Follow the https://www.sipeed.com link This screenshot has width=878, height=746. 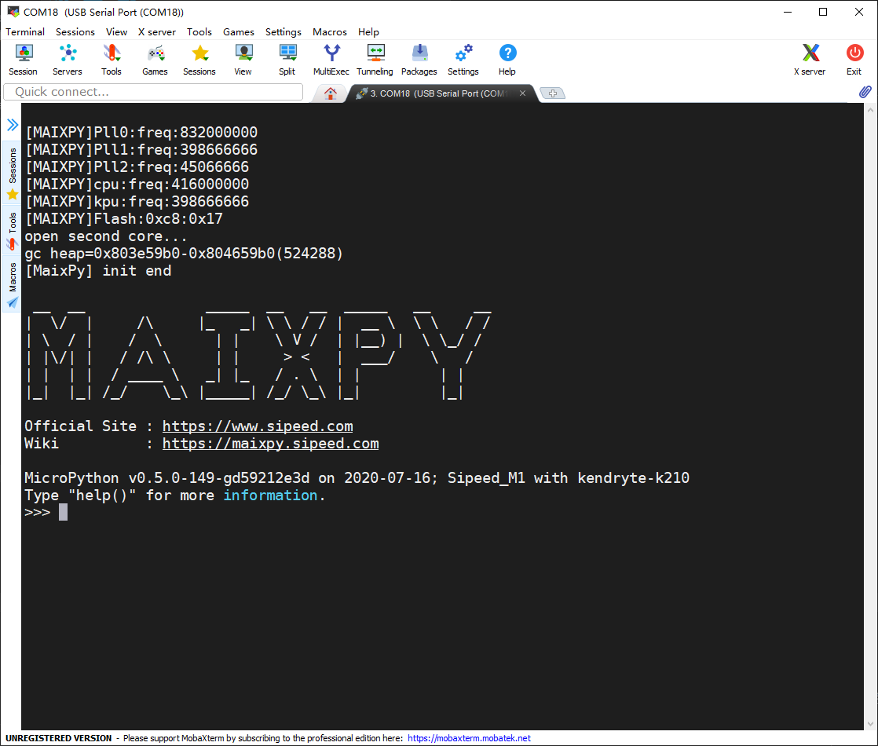[x=258, y=426]
